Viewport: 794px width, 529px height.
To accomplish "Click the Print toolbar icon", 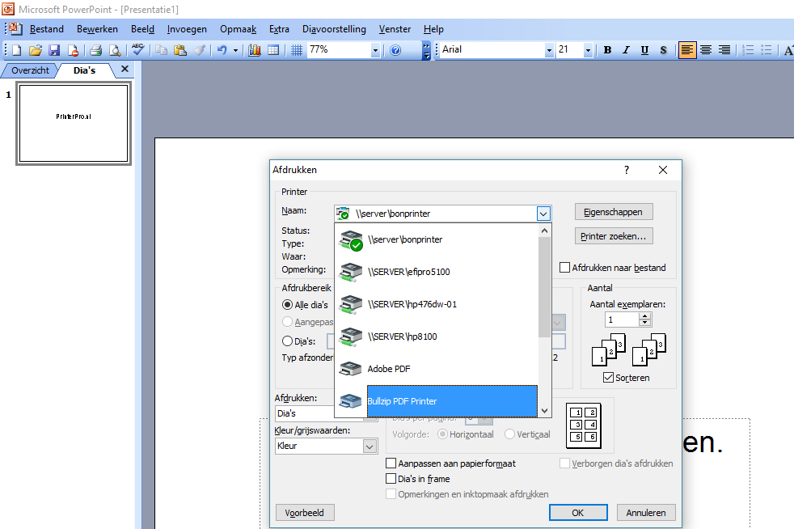I will click(95, 49).
